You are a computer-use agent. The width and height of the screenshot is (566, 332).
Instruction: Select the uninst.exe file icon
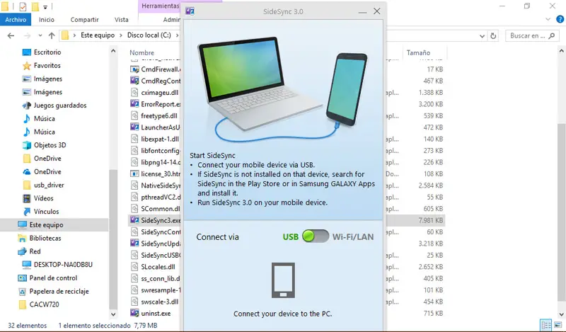(134, 313)
